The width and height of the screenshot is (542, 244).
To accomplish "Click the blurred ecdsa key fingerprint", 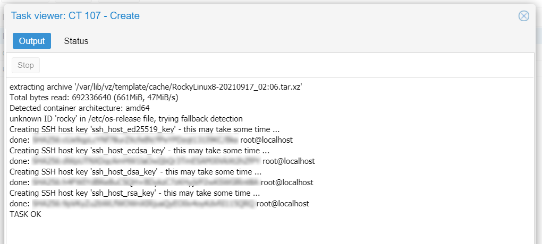I will [x=146, y=161].
